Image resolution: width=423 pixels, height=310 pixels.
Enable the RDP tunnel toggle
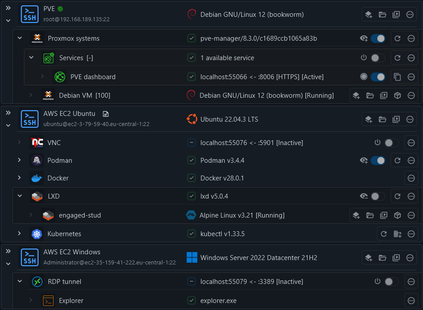391,281
